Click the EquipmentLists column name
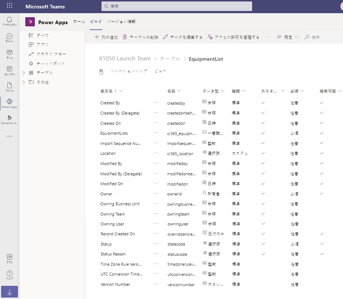 click(114, 133)
